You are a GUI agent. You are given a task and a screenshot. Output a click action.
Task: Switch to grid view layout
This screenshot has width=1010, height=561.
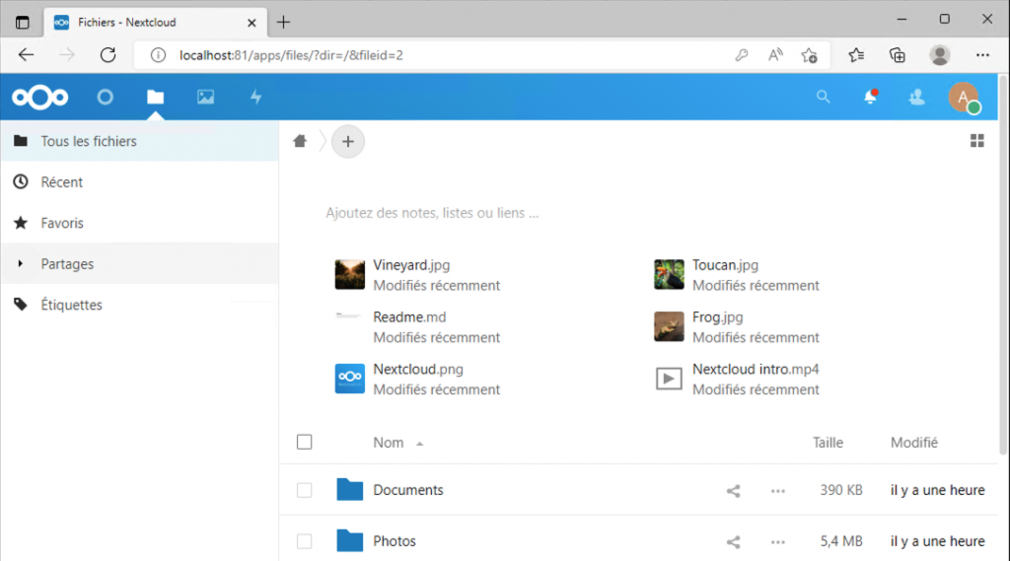[976, 141]
